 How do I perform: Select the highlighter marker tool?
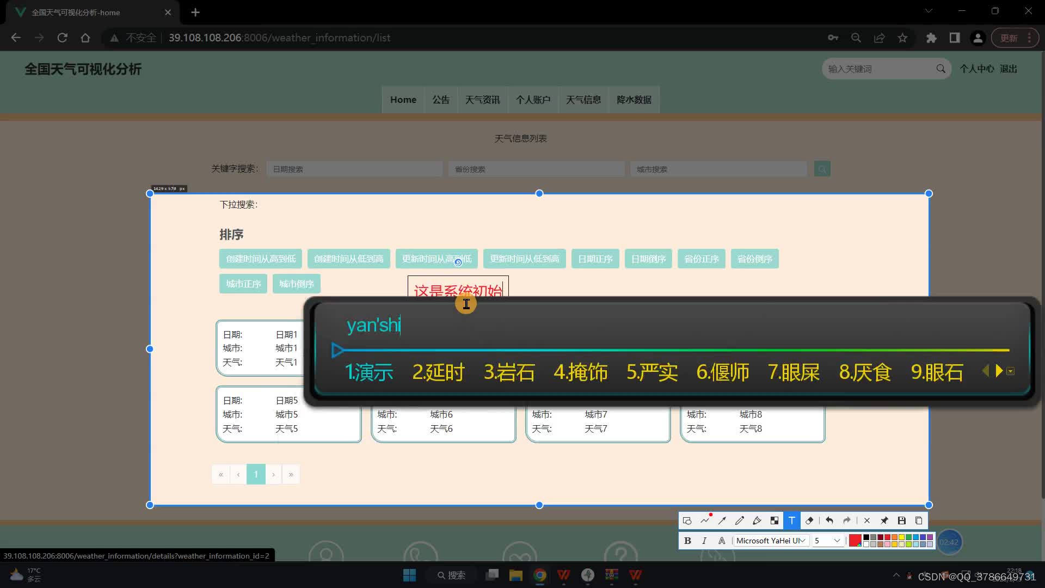coord(757,520)
